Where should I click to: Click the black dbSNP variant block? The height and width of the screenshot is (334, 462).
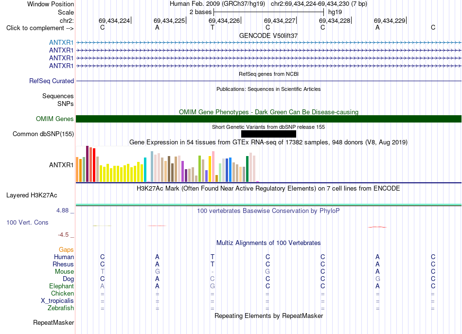tap(268, 134)
